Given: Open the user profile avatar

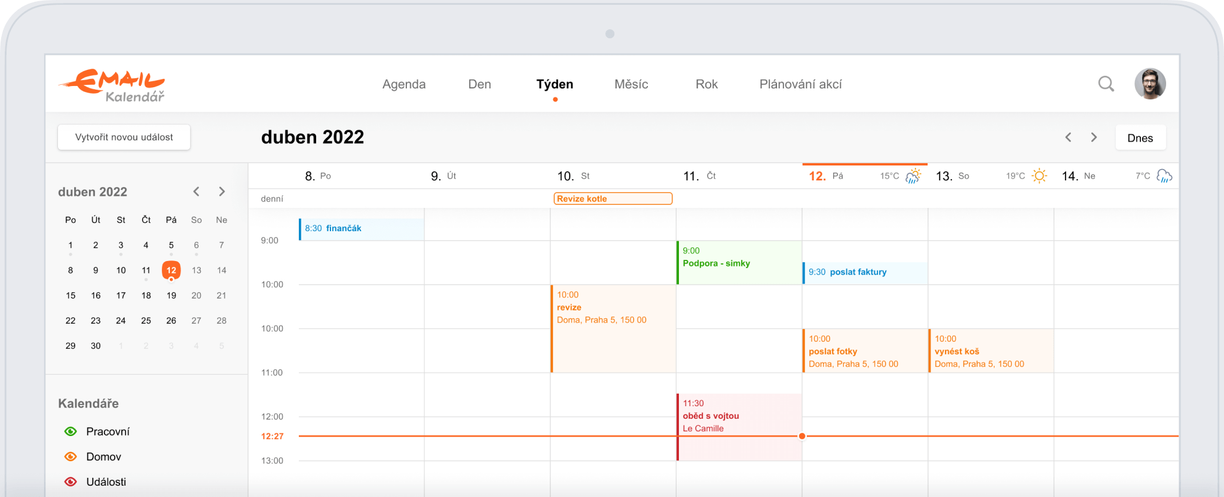Looking at the screenshot, I should click(x=1150, y=84).
